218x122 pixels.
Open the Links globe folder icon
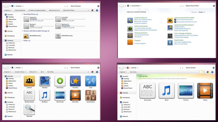pos(90,81)
